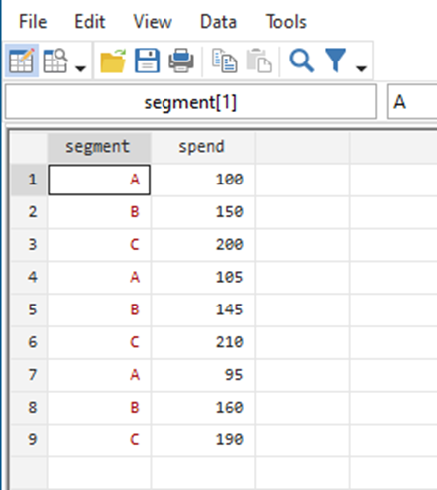
Task: Select segment cell B in row 5
Action: [x=99, y=309]
